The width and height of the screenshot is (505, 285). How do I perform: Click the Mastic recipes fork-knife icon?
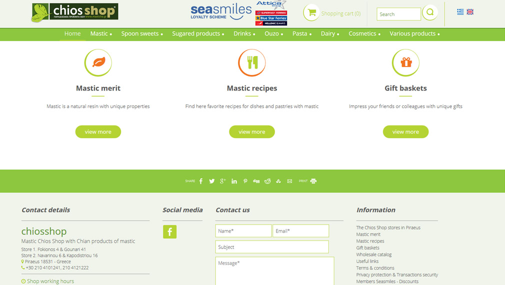point(252,62)
